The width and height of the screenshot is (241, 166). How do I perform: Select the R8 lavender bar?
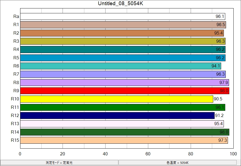[125, 82]
